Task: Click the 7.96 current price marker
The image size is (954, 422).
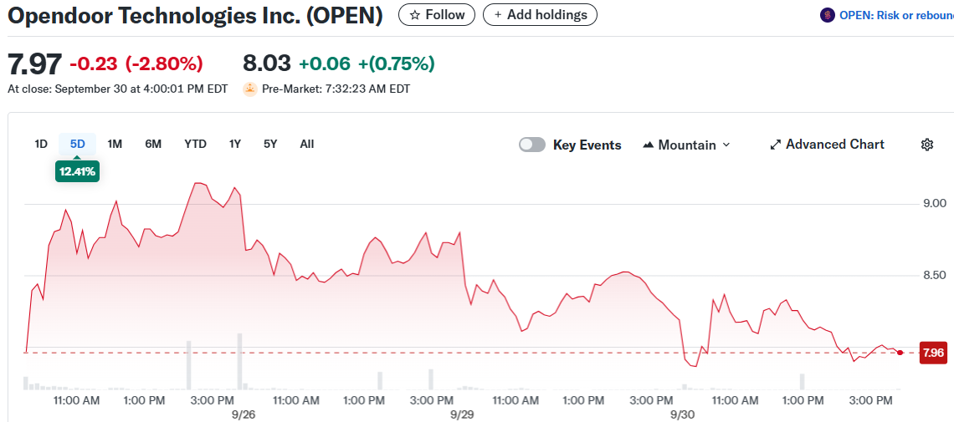Action: pyautogui.click(x=932, y=353)
